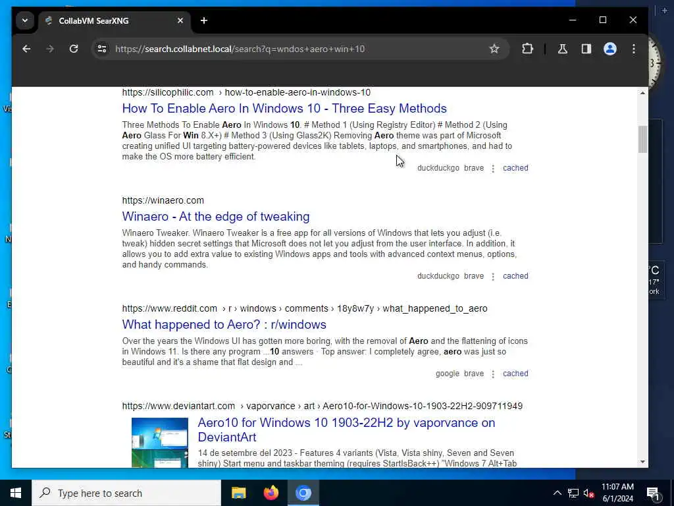The image size is (674, 506).
Task: Expand options dots on silicophilic result
Action: pos(493,168)
